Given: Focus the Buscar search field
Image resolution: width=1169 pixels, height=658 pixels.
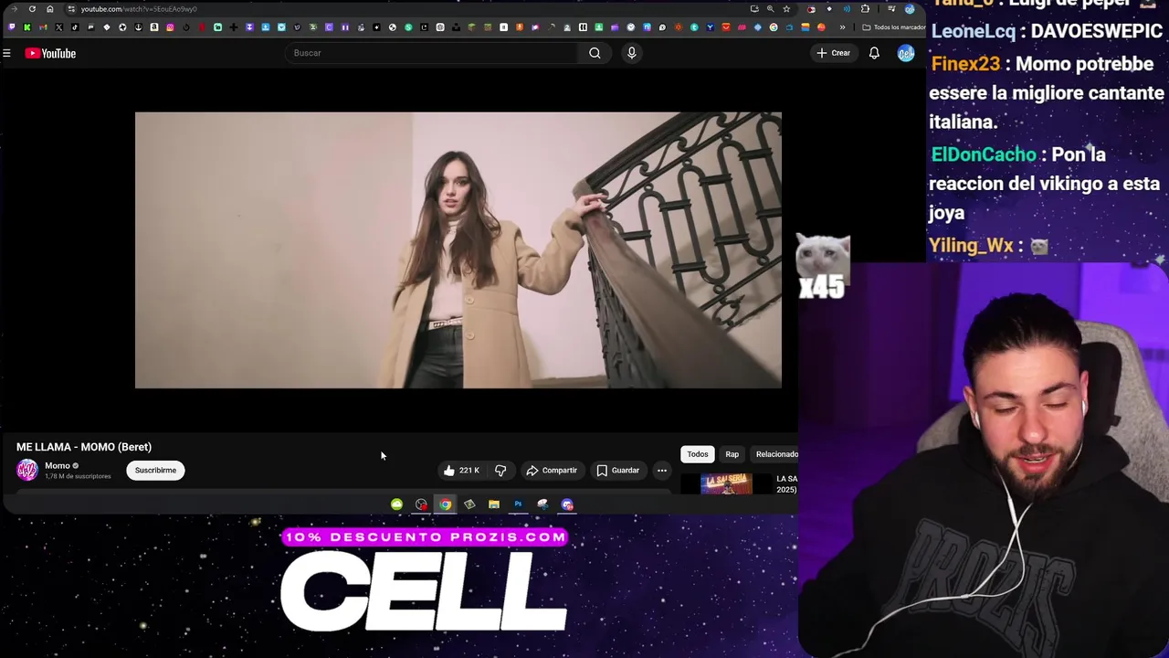Looking at the screenshot, I should pos(431,53).
